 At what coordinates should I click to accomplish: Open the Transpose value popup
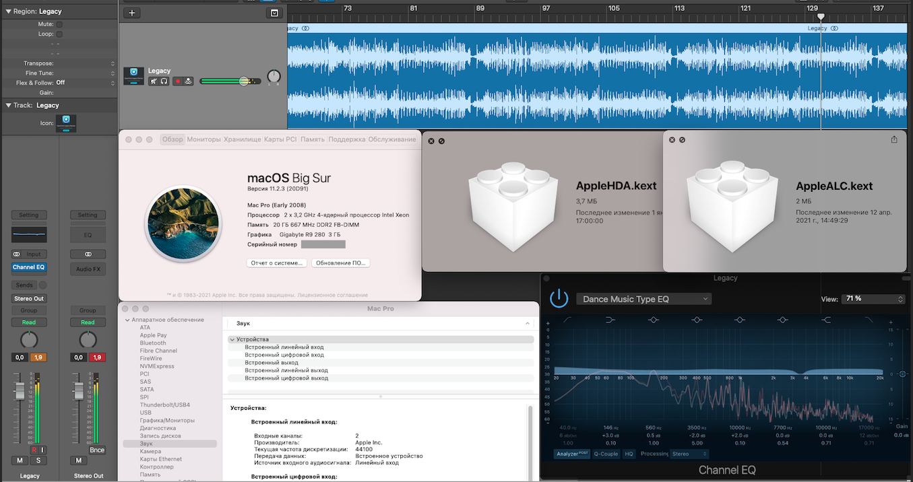pos(113,63)
